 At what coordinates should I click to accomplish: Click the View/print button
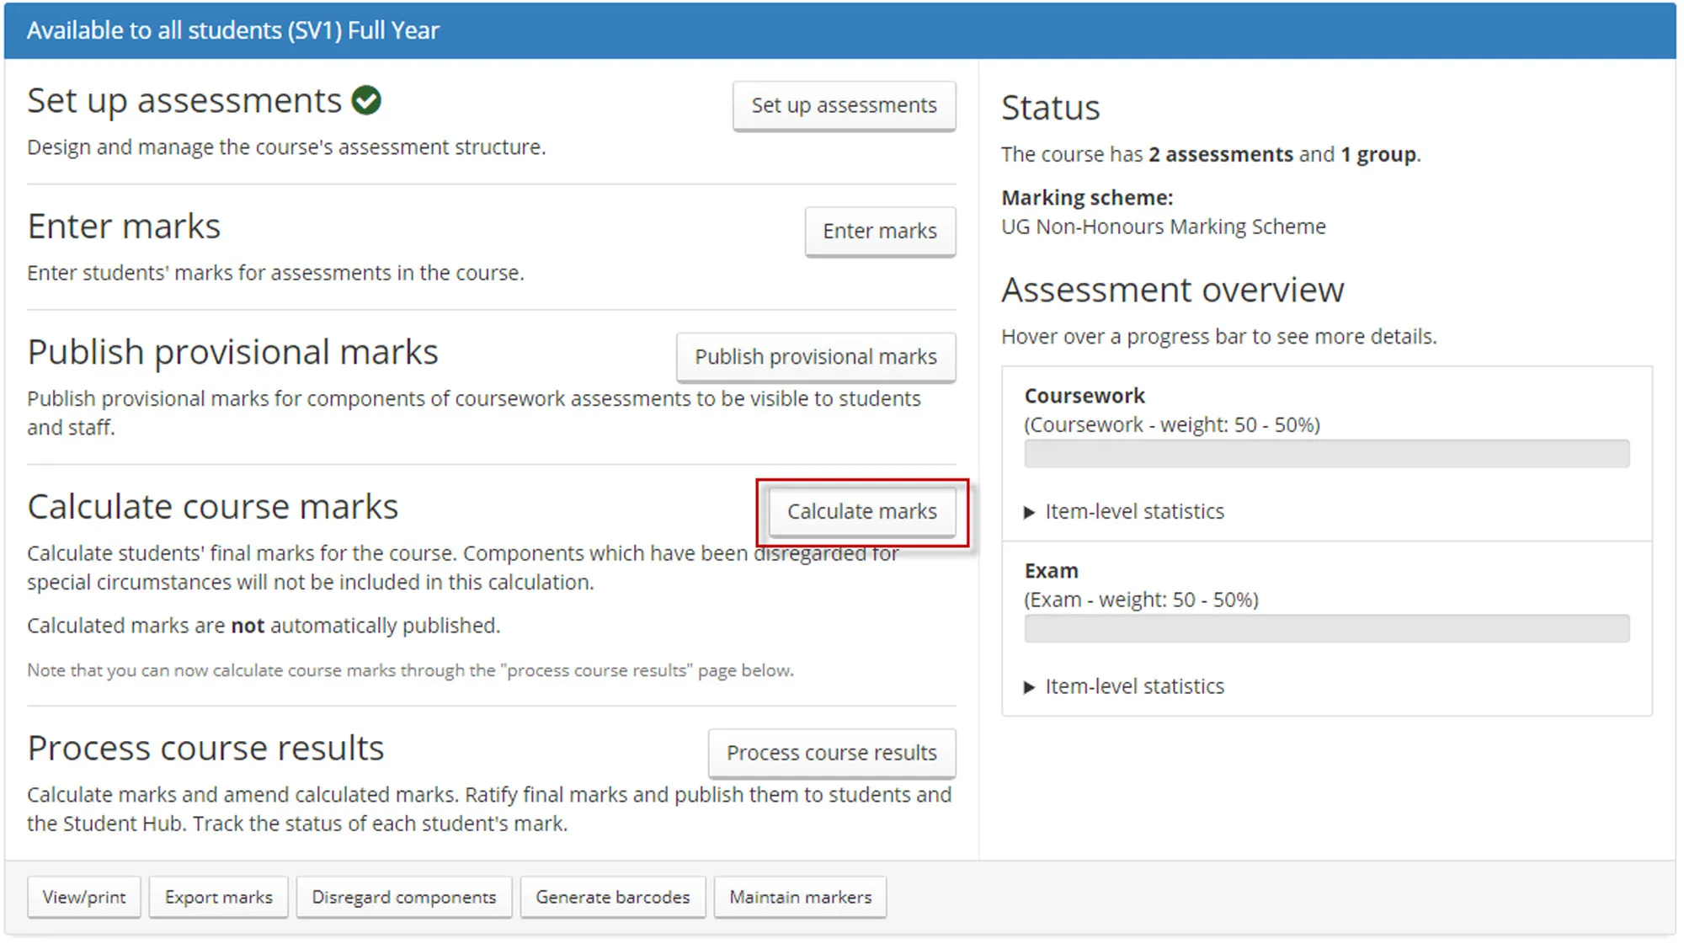pos(84,897)
